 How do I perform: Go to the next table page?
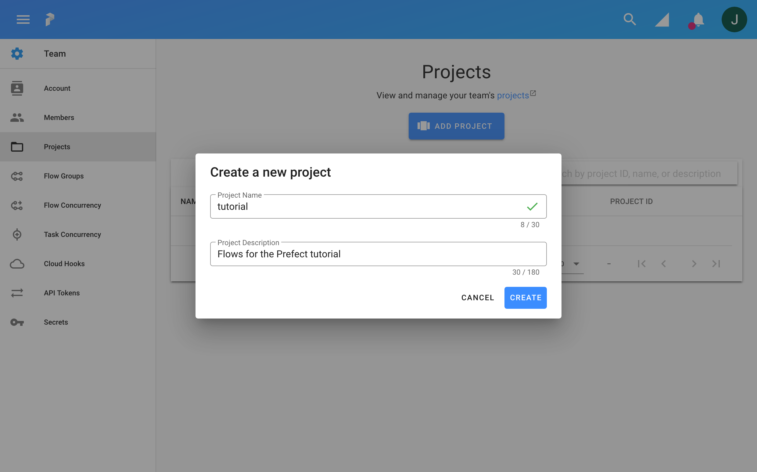click(694, 264)
